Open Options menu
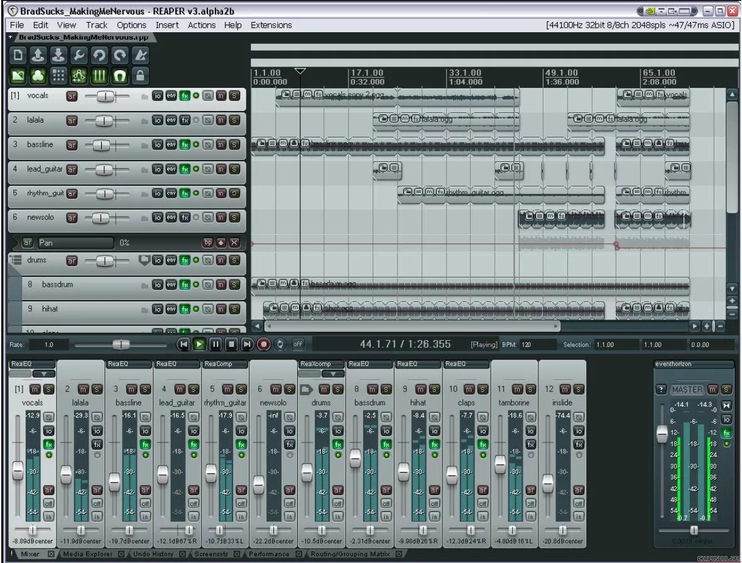Image resolution: width=742 pixels, height=563 pixels. pyautogui.click(x=131, y=25)
